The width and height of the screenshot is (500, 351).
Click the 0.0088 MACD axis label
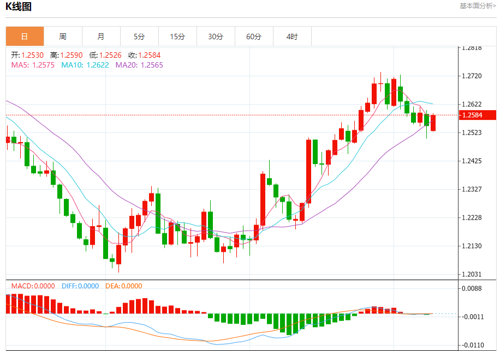[472, 288]
